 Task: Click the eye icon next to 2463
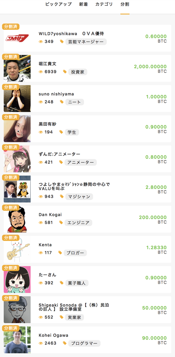[41, 343]
